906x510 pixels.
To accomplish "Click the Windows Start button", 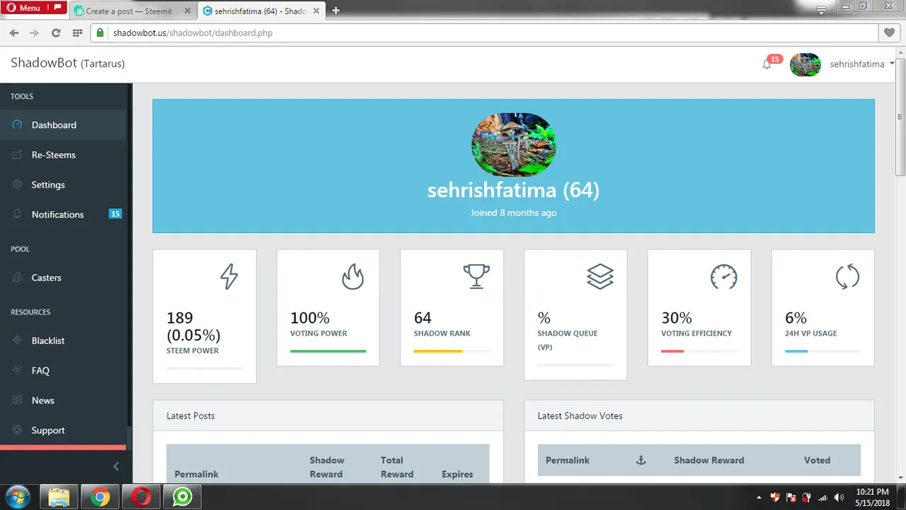I will (x=17, y=497).
